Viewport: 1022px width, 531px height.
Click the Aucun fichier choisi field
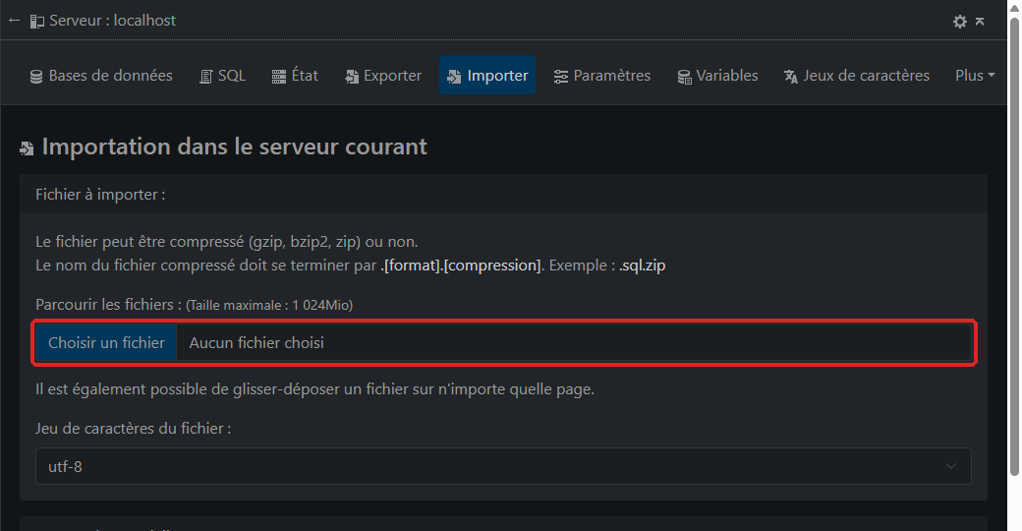tap(574, 342)
